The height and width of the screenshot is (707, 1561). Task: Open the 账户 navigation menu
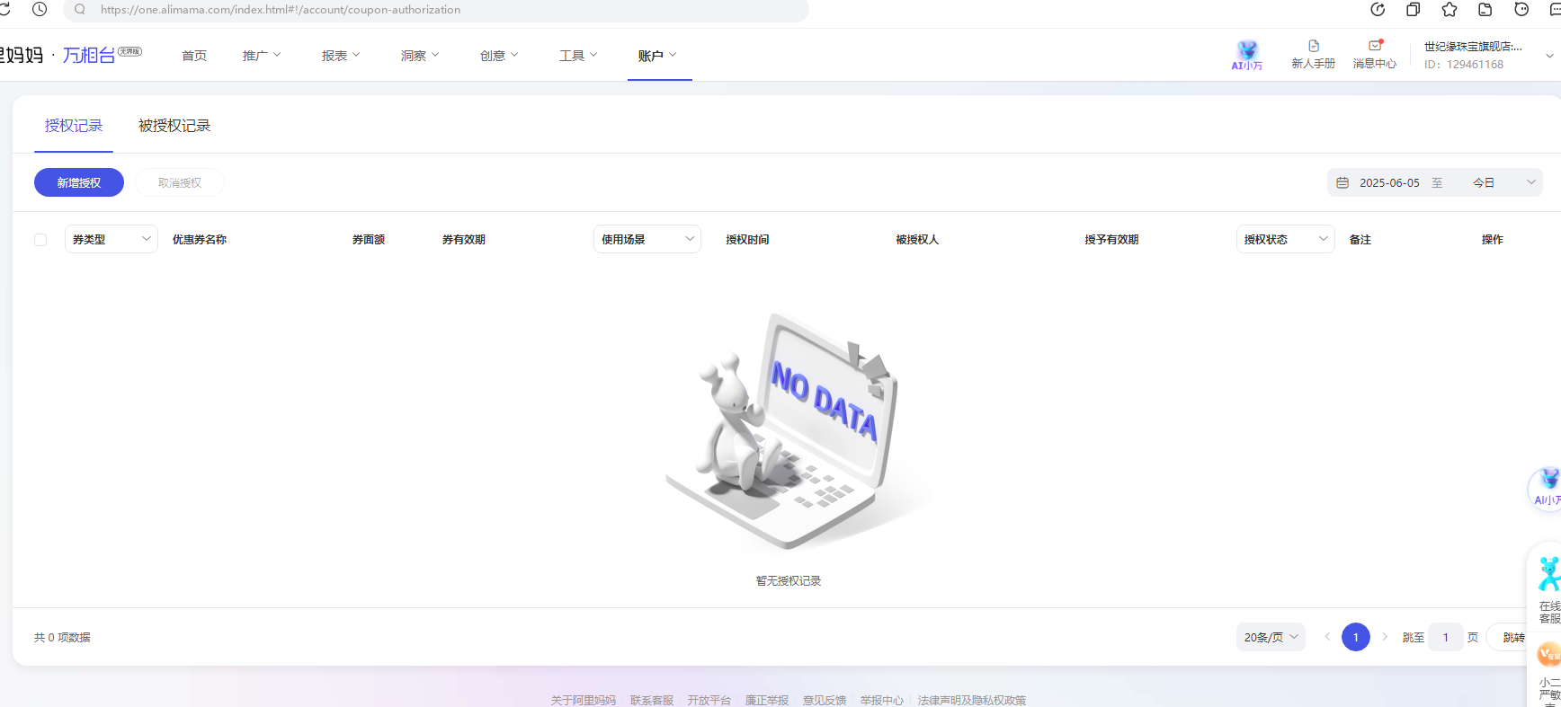(657, 56)
